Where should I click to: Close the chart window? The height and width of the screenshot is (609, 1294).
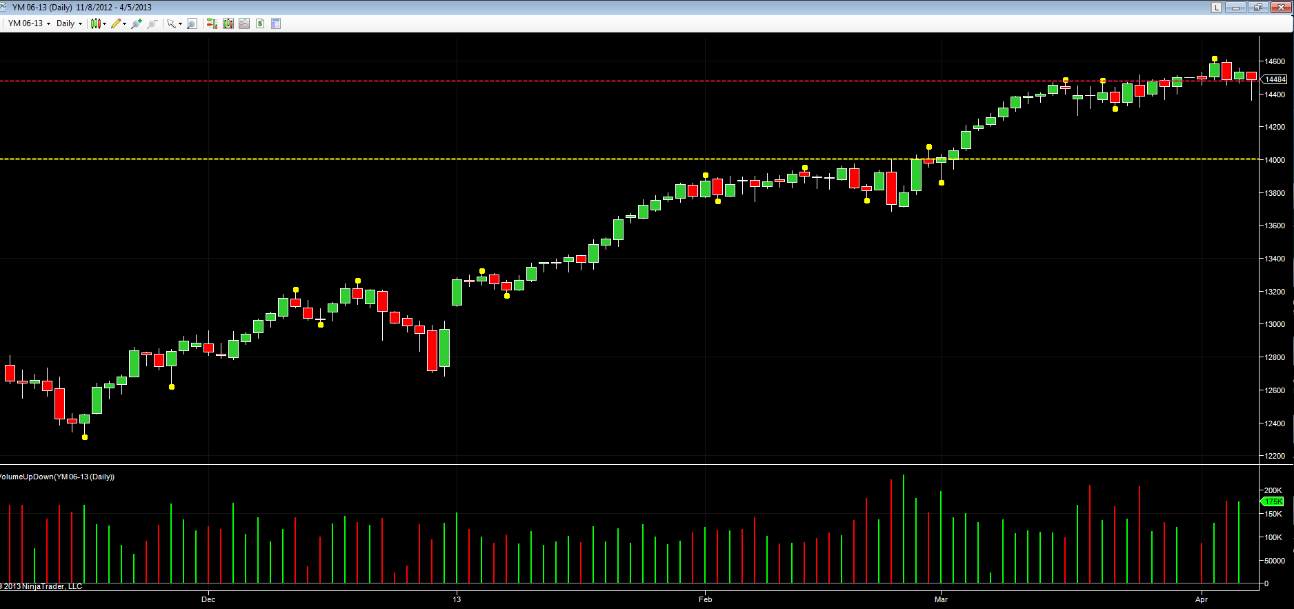[1280, 7]
